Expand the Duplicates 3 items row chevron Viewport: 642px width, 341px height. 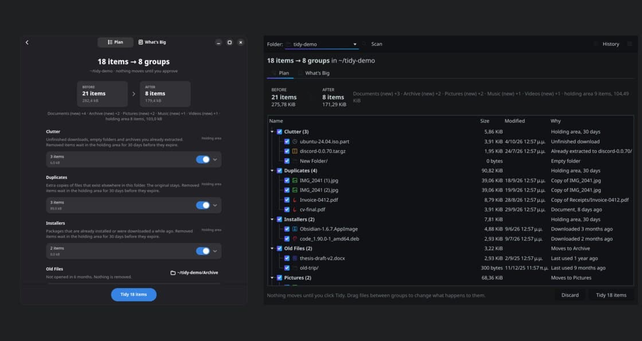215,206
